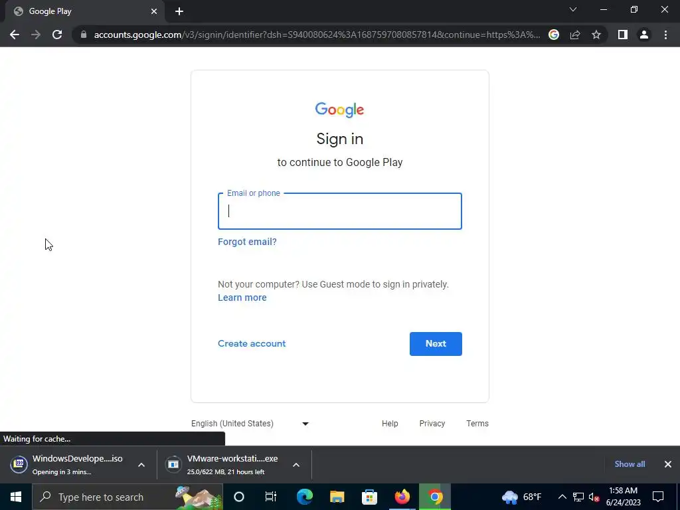Viewport: 680px width, 510px height.
Task: Open a new tab with the plus button
Action: coord(179,11)
